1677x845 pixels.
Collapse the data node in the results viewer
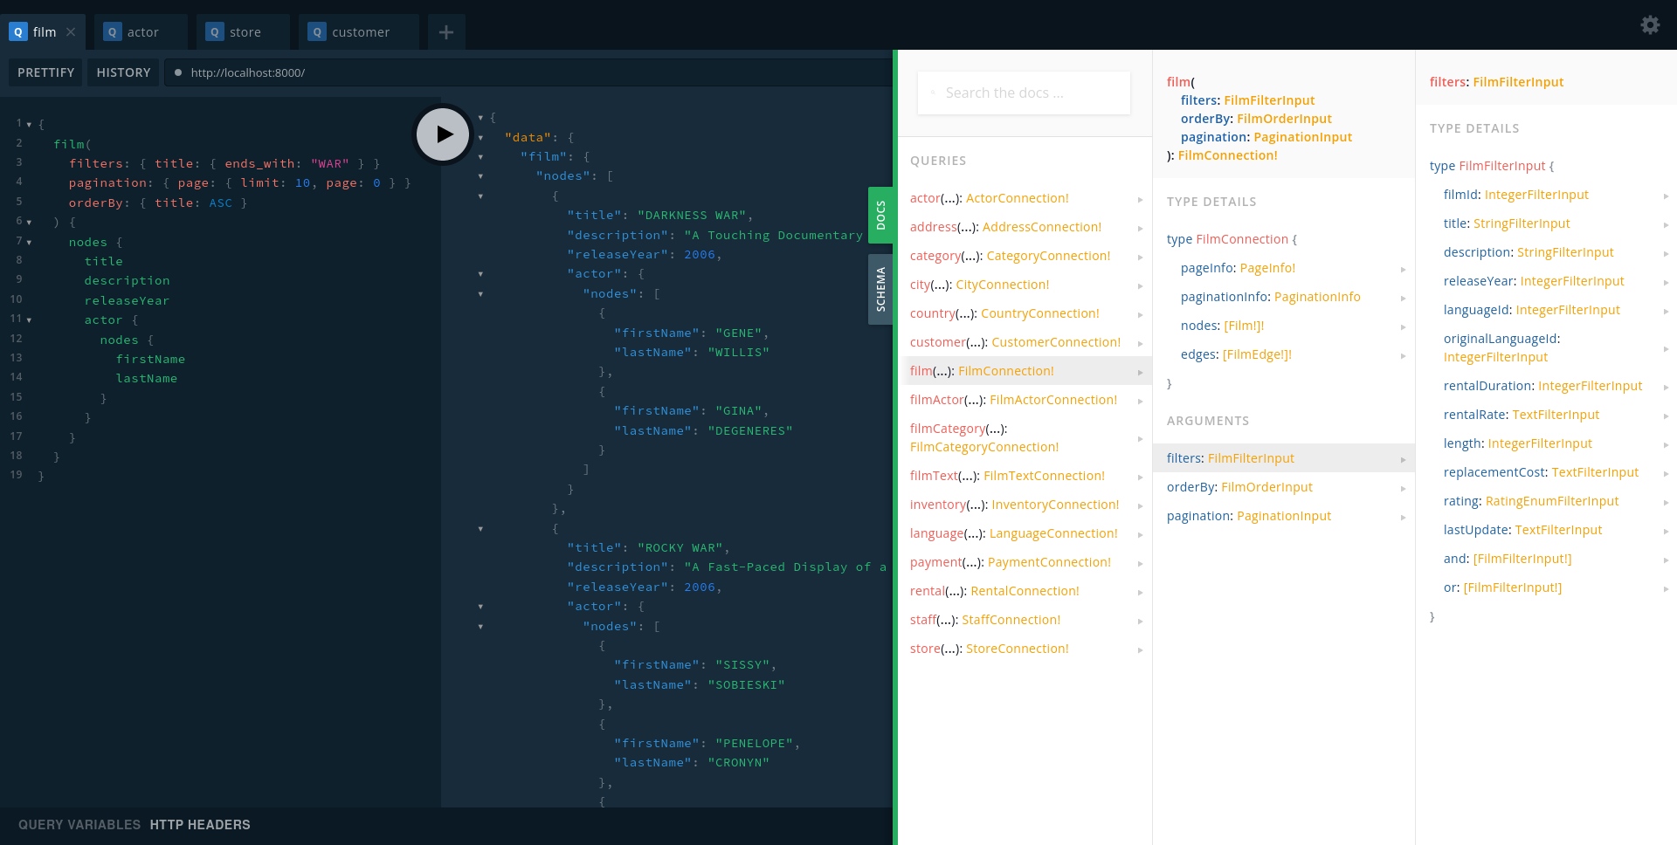pos(480,137)
